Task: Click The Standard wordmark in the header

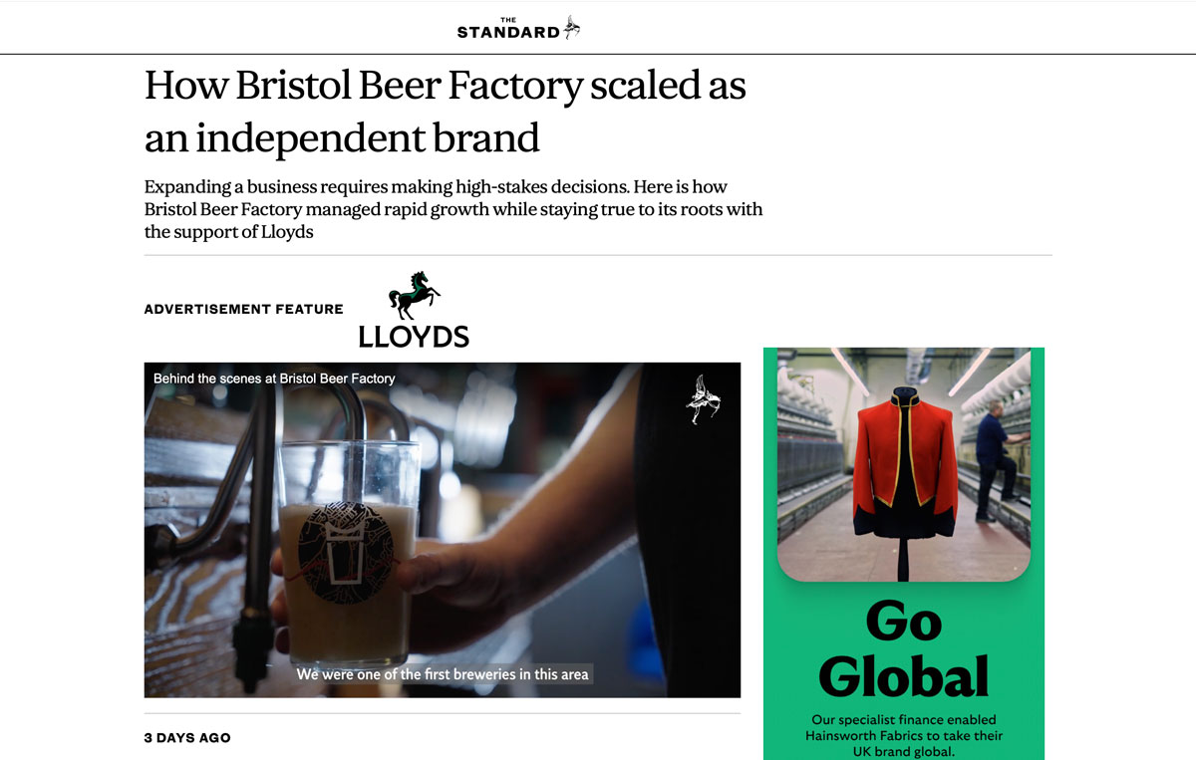Action: (x=508, y=29)
